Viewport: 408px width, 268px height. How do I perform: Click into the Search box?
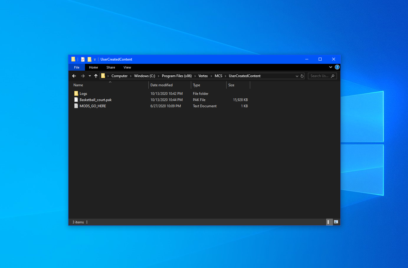point(319,76)
